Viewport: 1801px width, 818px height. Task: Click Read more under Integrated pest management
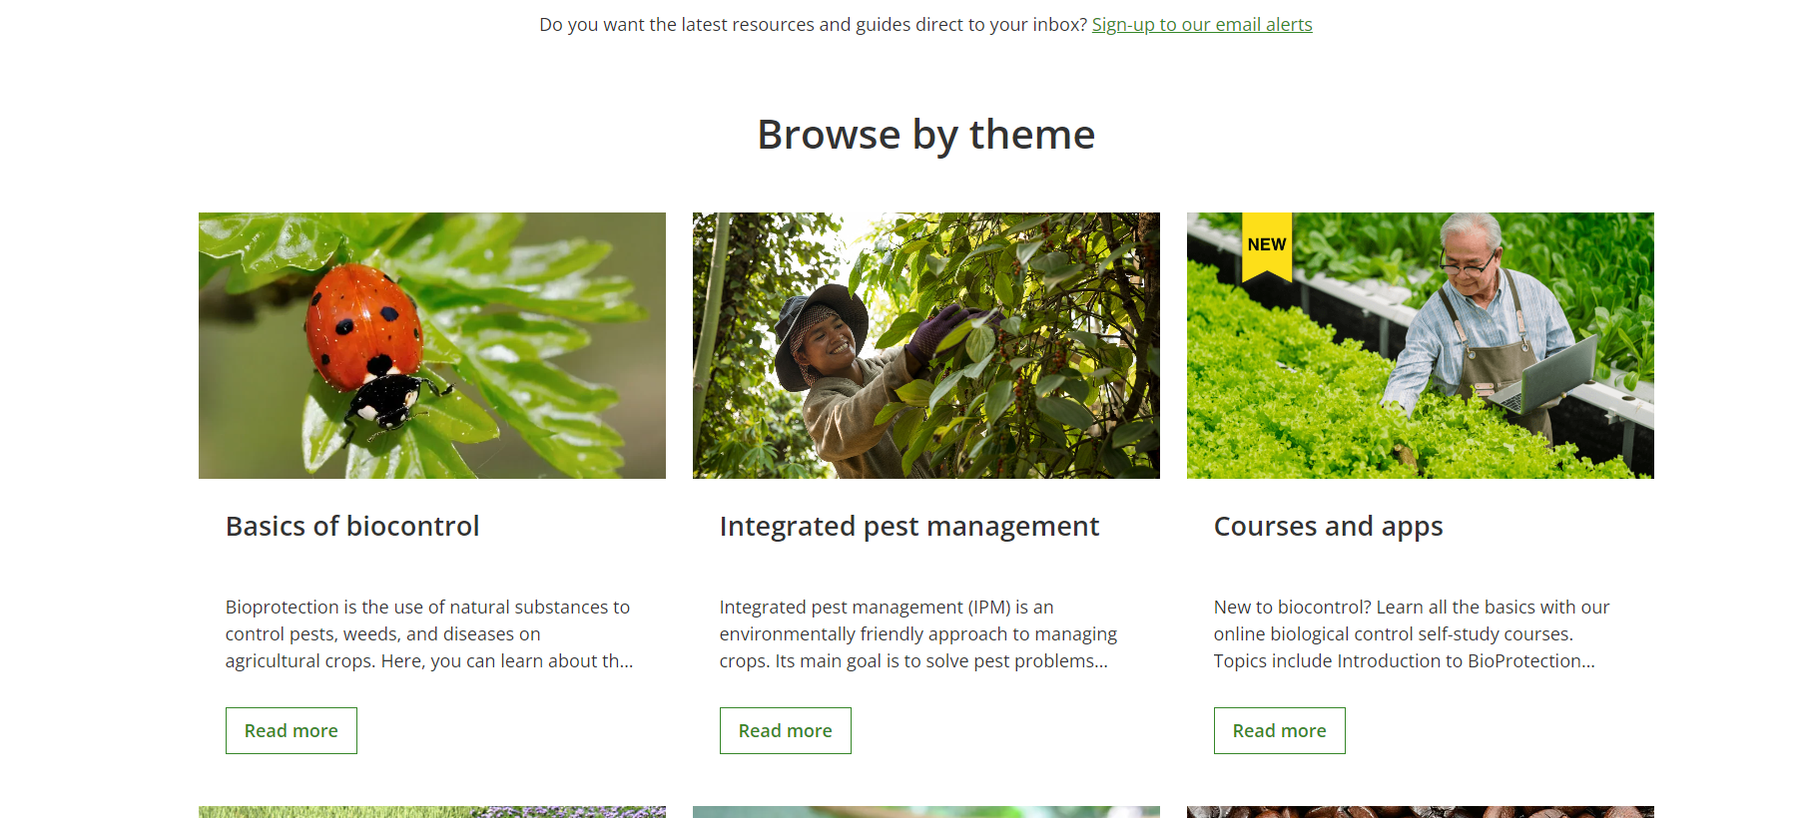click(x=786, y=730)
